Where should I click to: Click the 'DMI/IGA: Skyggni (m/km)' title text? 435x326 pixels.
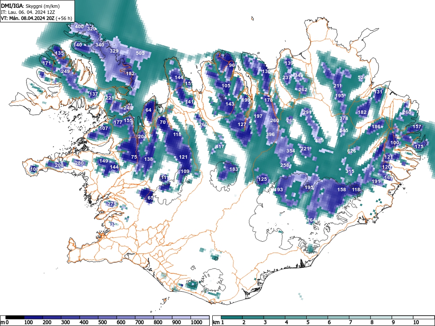pyautogui.click(x=30, y=6)
